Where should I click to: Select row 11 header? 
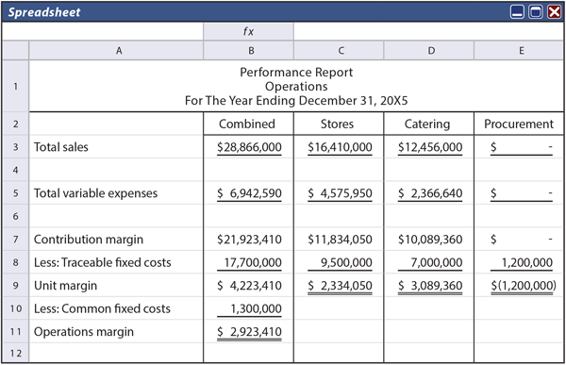[x=15, y=331]
